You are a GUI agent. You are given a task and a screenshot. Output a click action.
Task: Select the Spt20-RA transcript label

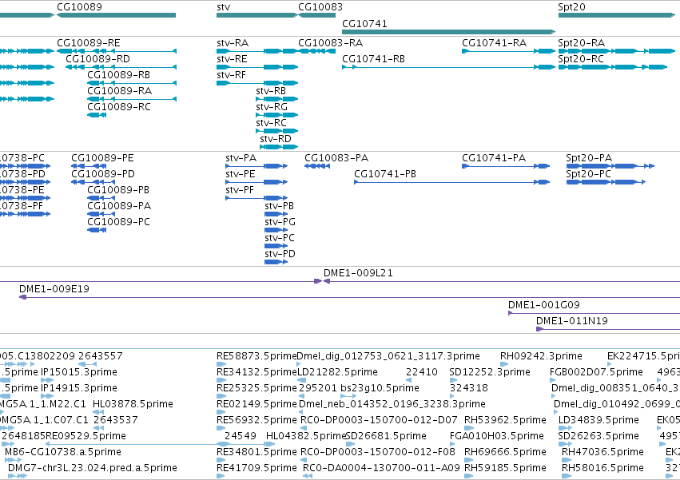click(x=581, y=43)
